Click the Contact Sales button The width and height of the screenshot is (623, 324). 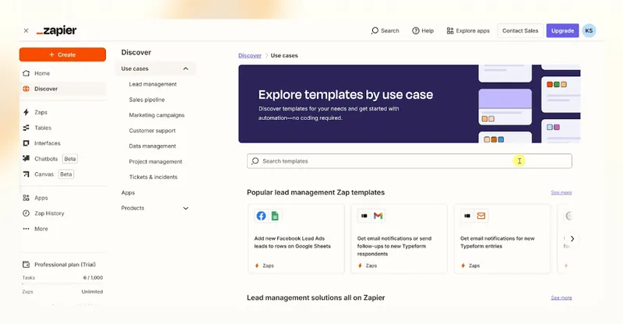[x=520, y=30]
